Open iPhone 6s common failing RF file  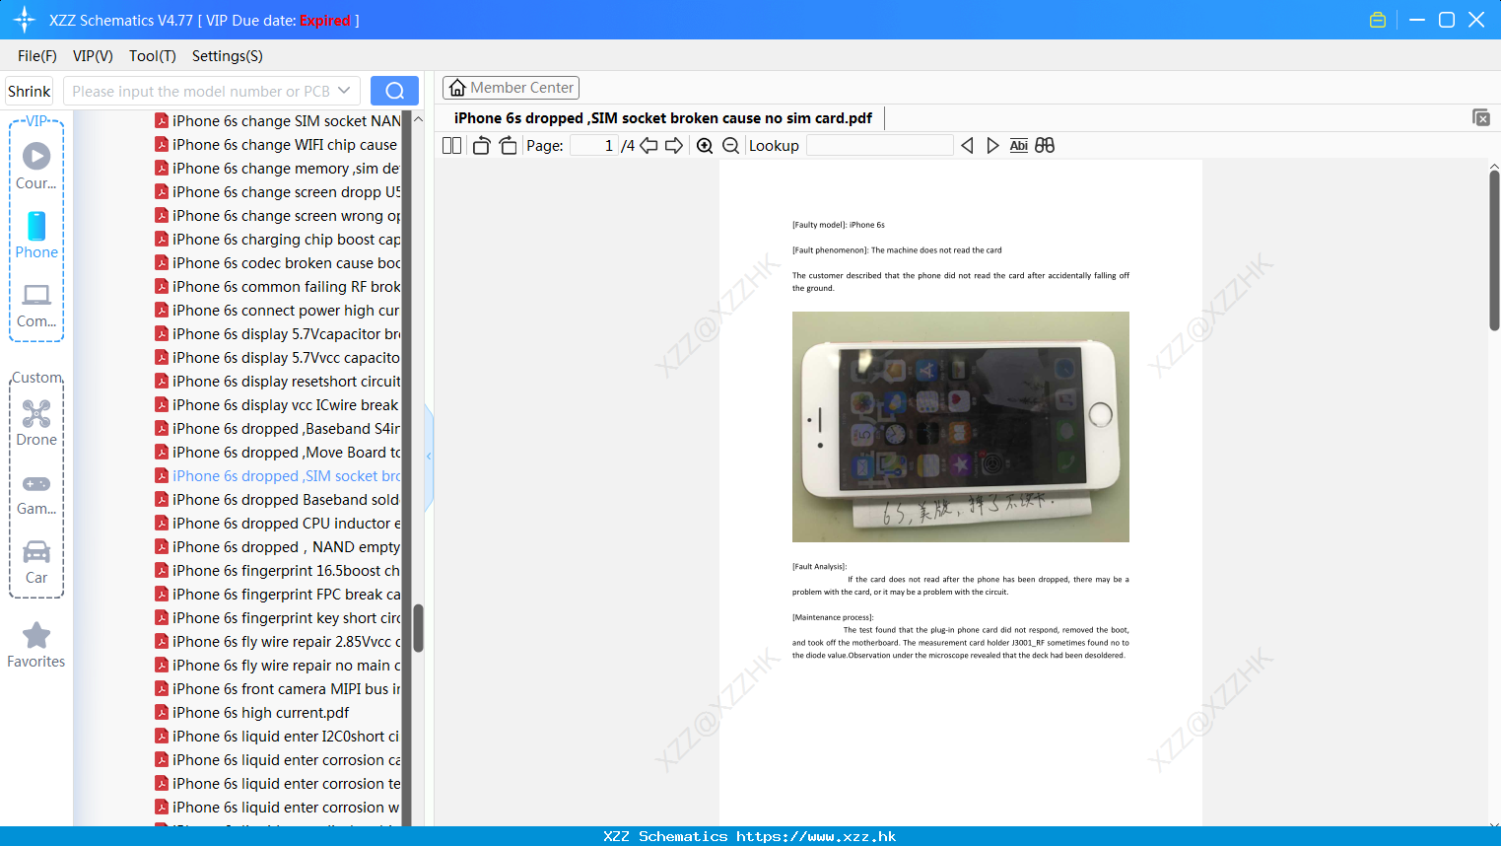click(277, 287)
